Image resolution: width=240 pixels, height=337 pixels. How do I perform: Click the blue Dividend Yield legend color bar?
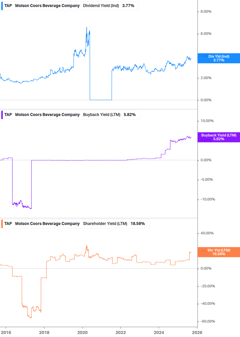[x=2, y=6]
